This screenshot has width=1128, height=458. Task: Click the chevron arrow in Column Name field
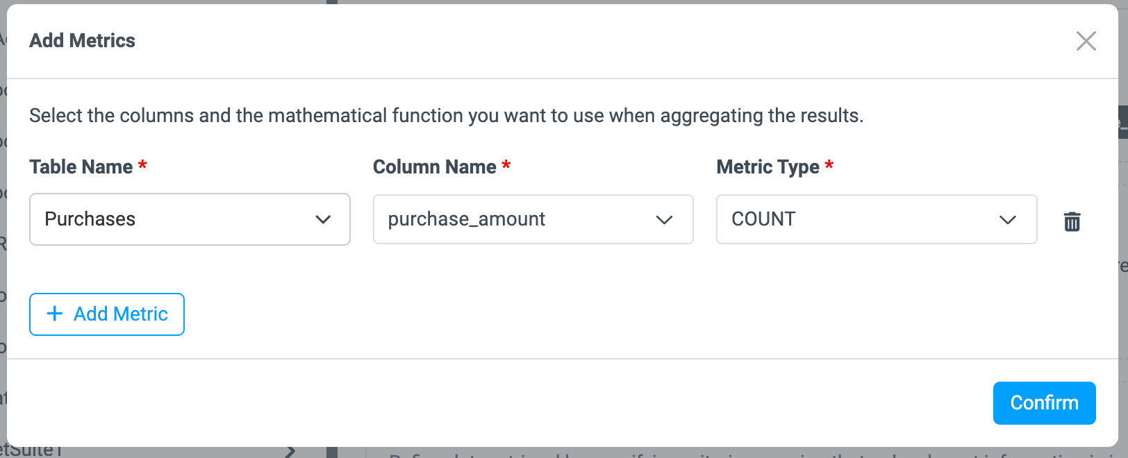[664, 219]
